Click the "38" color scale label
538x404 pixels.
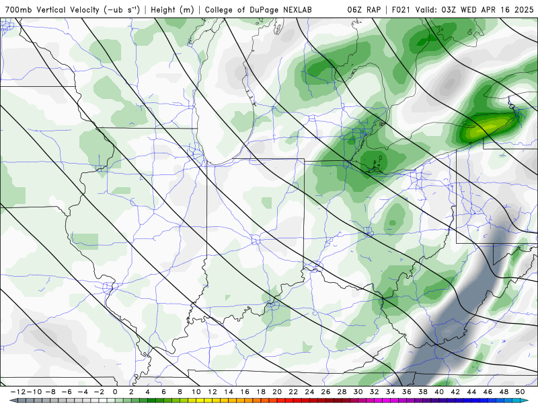(x=423, y=392)
